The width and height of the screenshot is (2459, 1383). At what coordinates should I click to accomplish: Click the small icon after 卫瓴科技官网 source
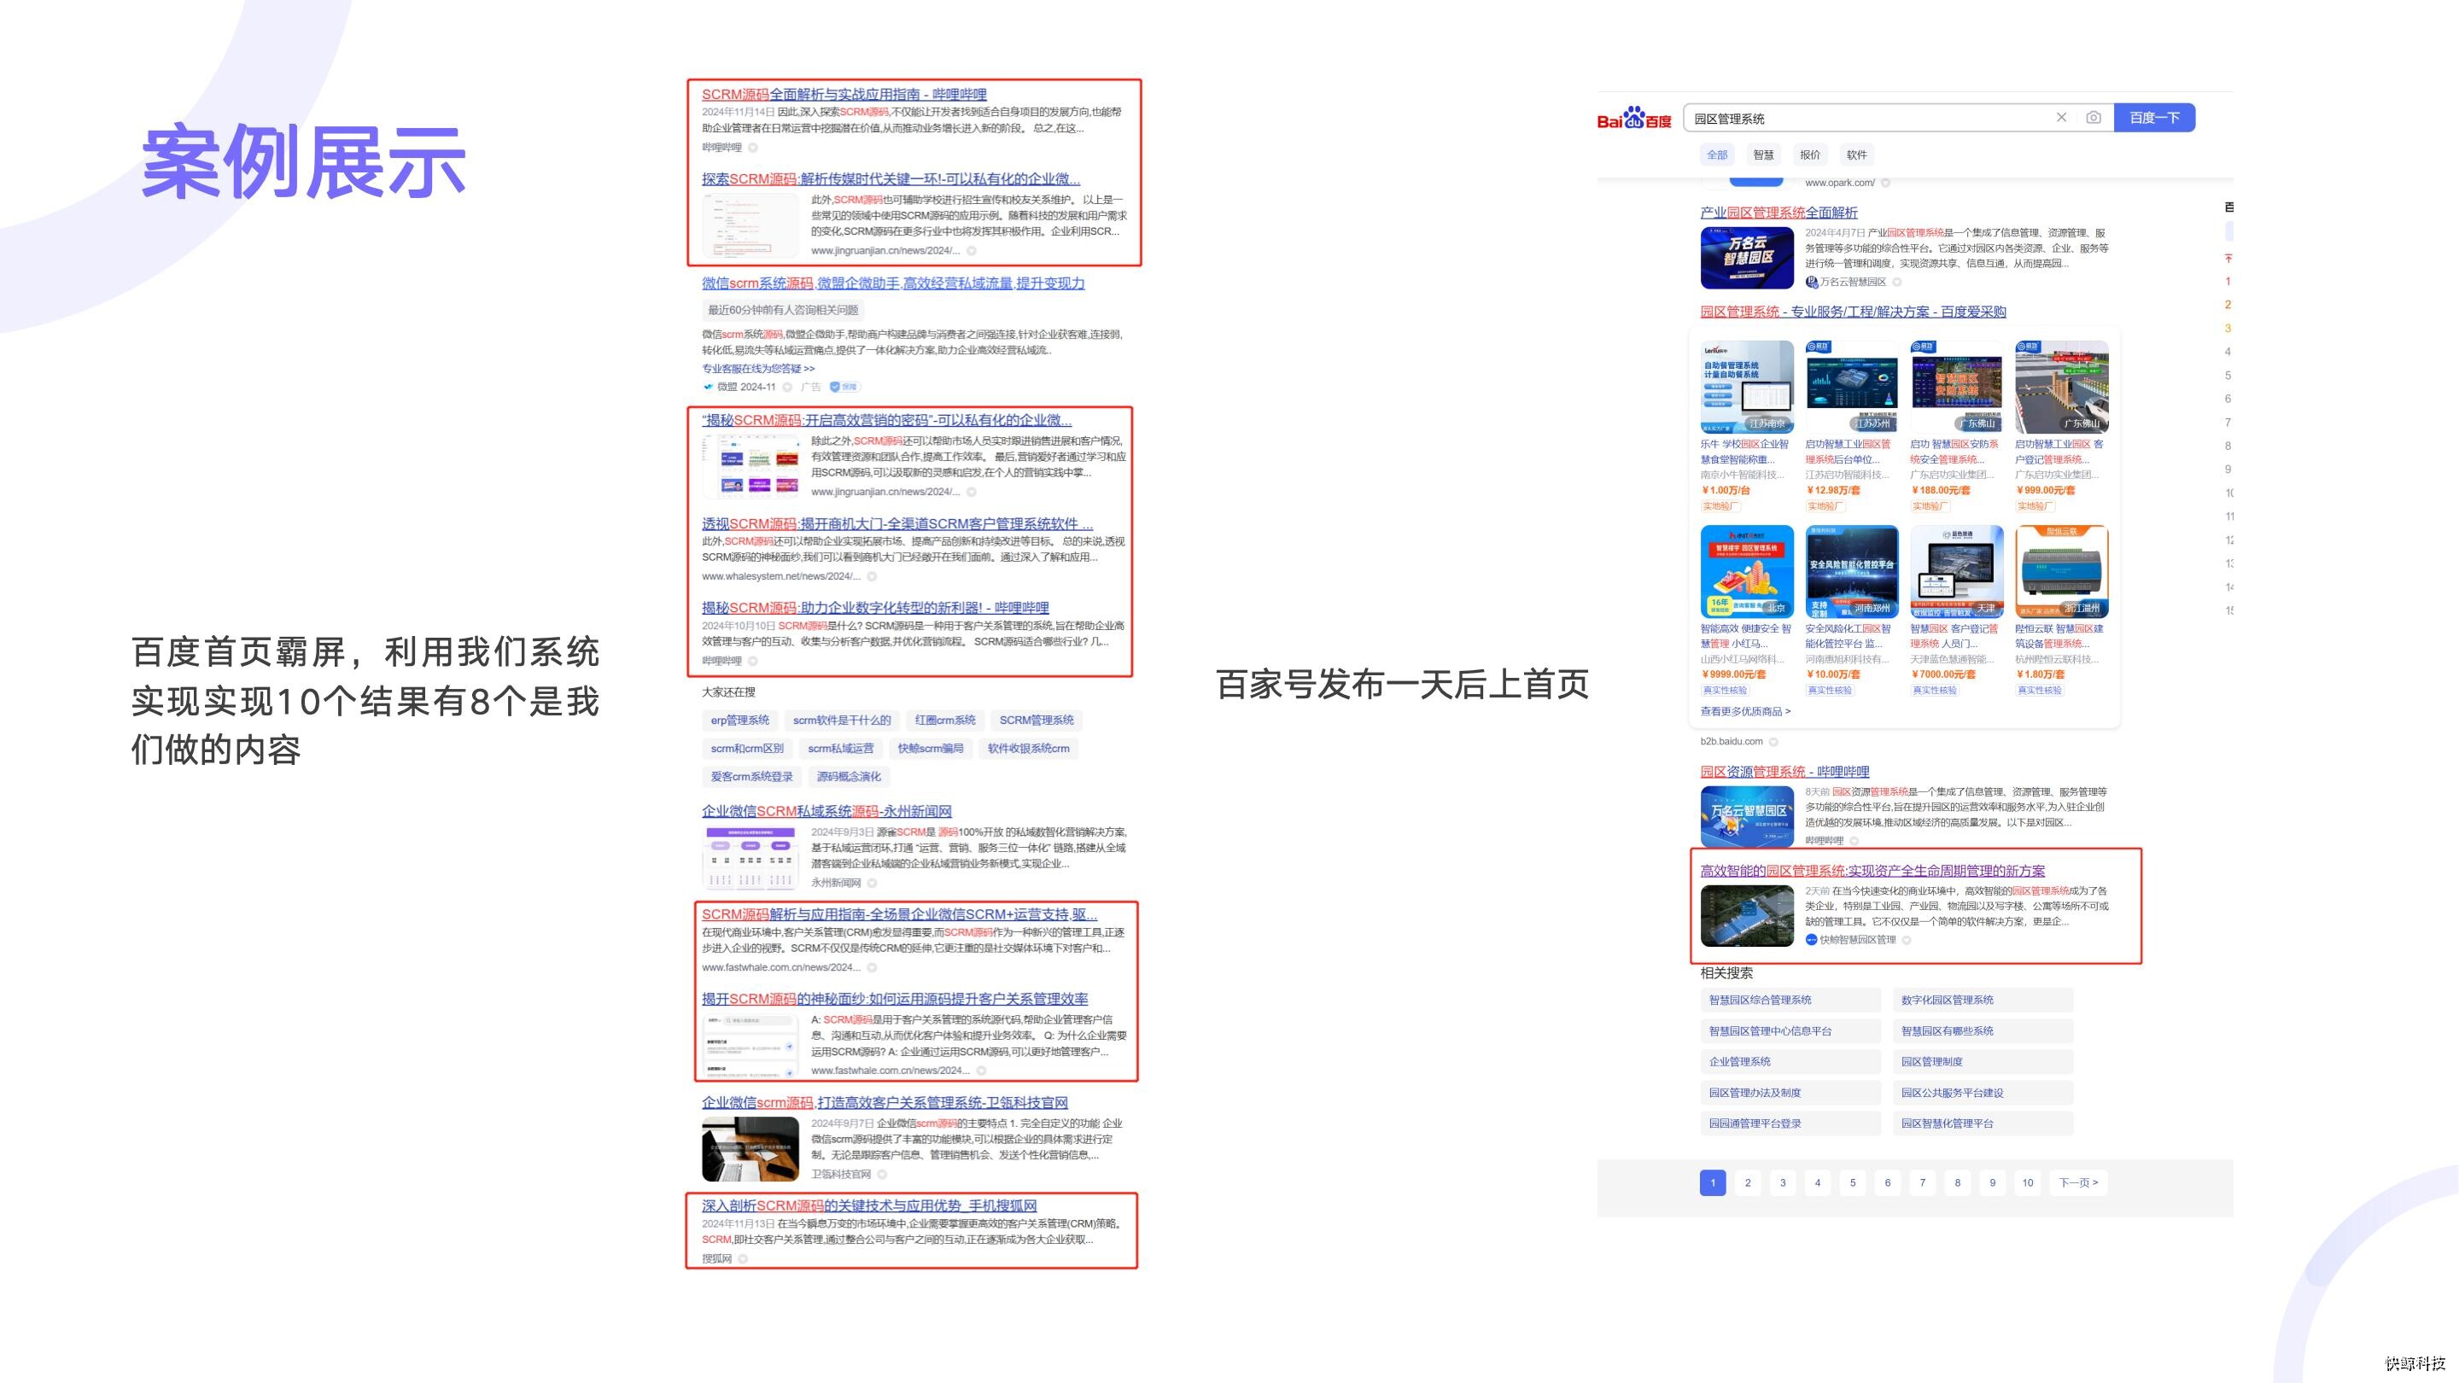(882, 1175)
